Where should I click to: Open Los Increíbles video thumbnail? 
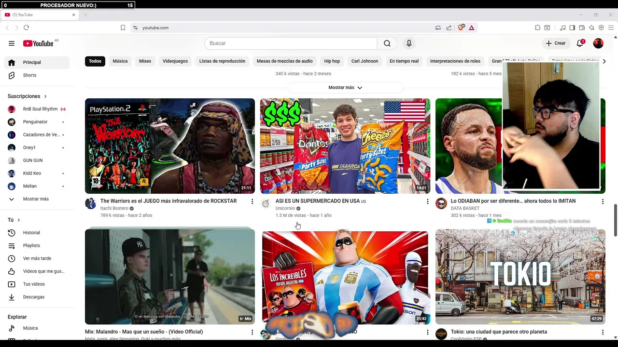[345, 277]
